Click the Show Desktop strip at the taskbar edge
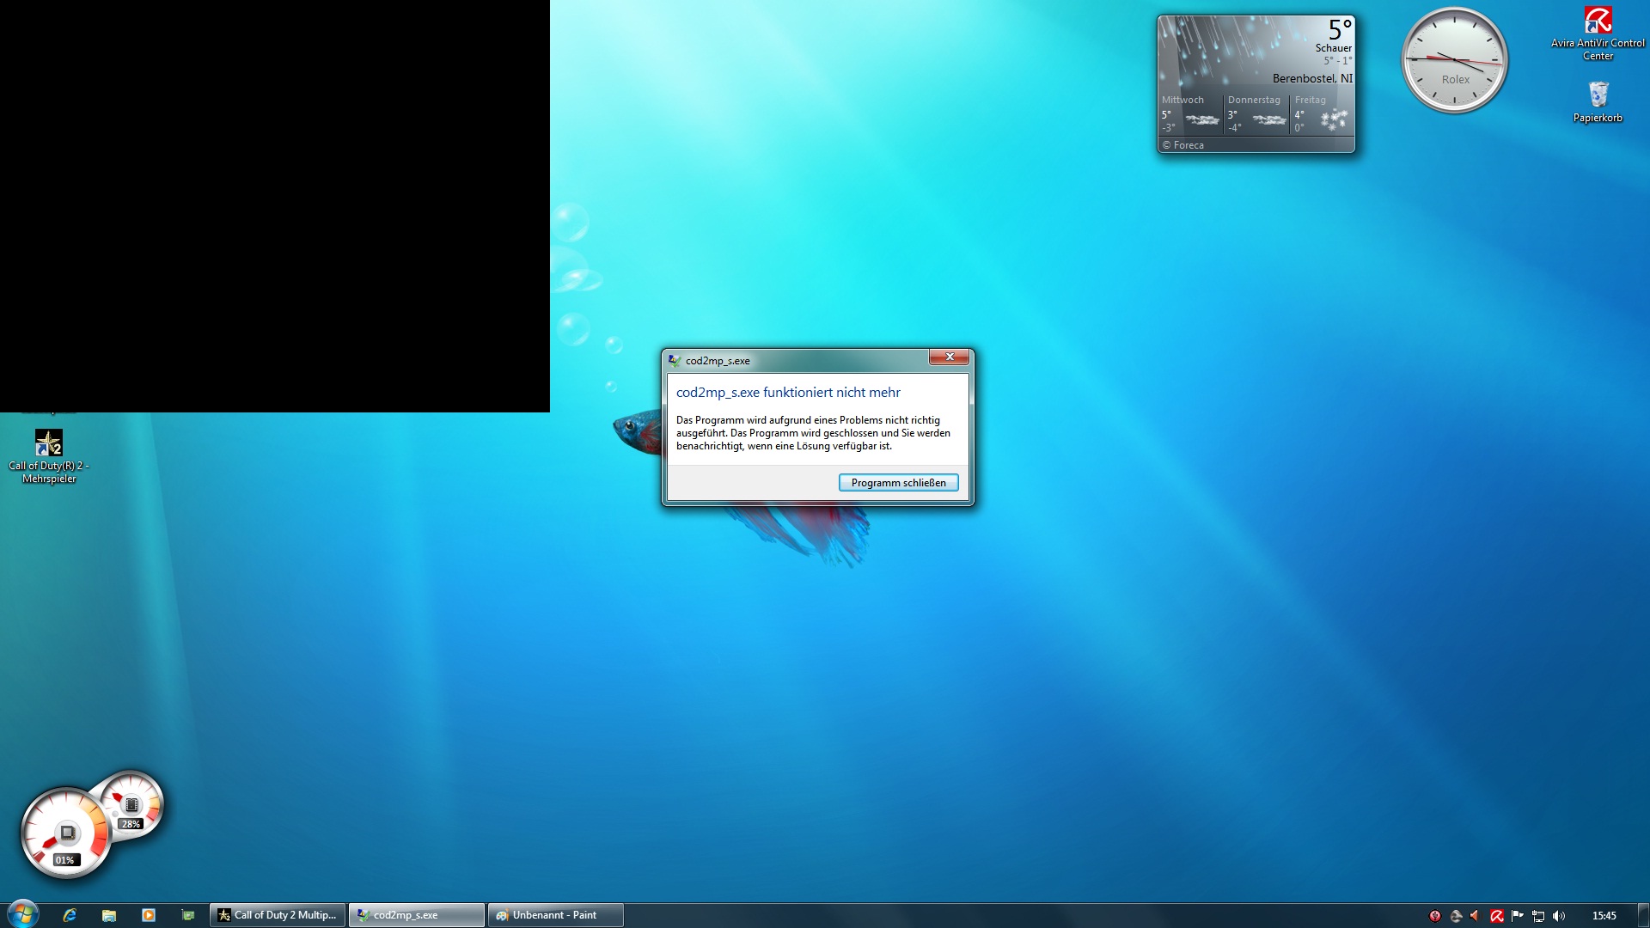 click(x=1643, y=915)
